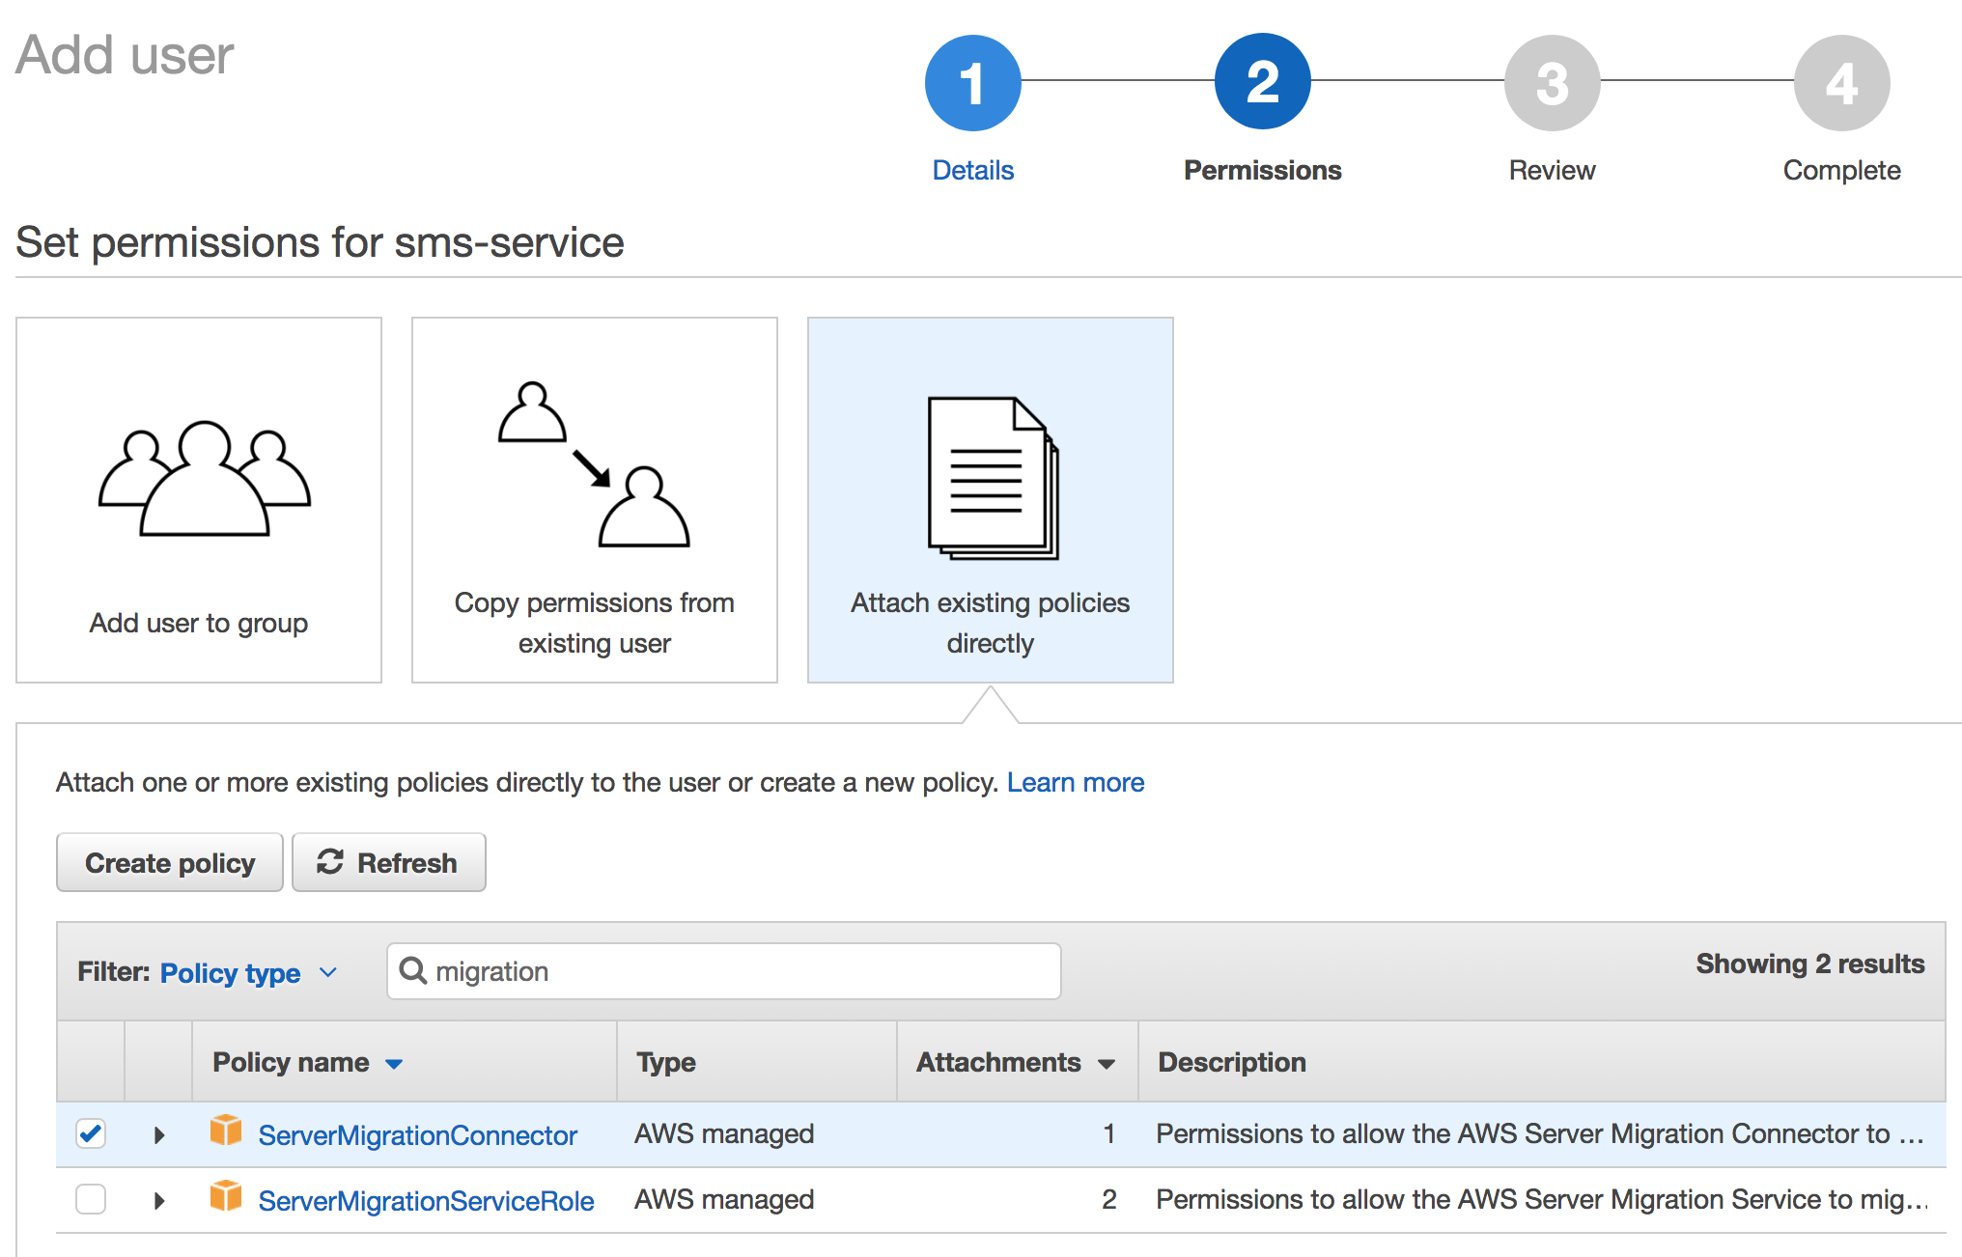Sort by the Policy name column header
This screenshot has height=1257, width=1962.
coord(307,1062)
